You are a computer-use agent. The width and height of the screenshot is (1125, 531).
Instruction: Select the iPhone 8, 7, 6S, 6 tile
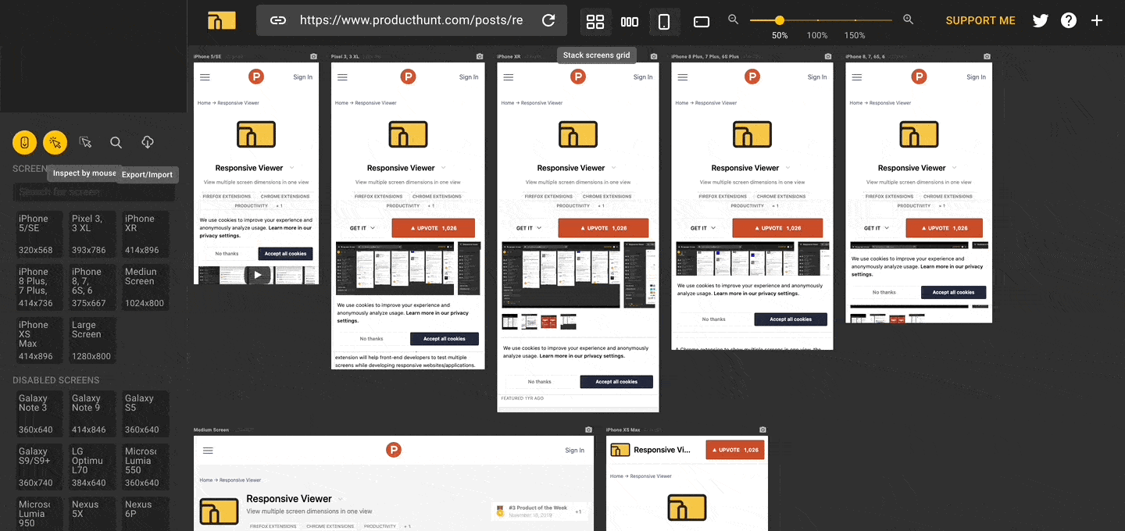91,287
